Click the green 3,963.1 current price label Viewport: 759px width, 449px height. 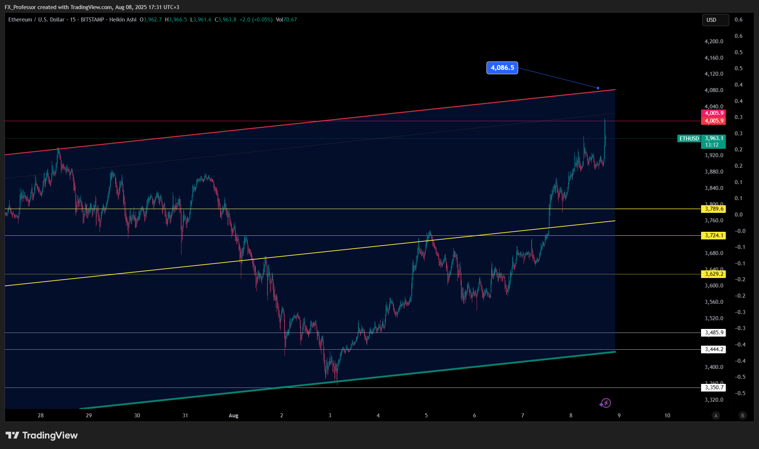coord(713,138)
